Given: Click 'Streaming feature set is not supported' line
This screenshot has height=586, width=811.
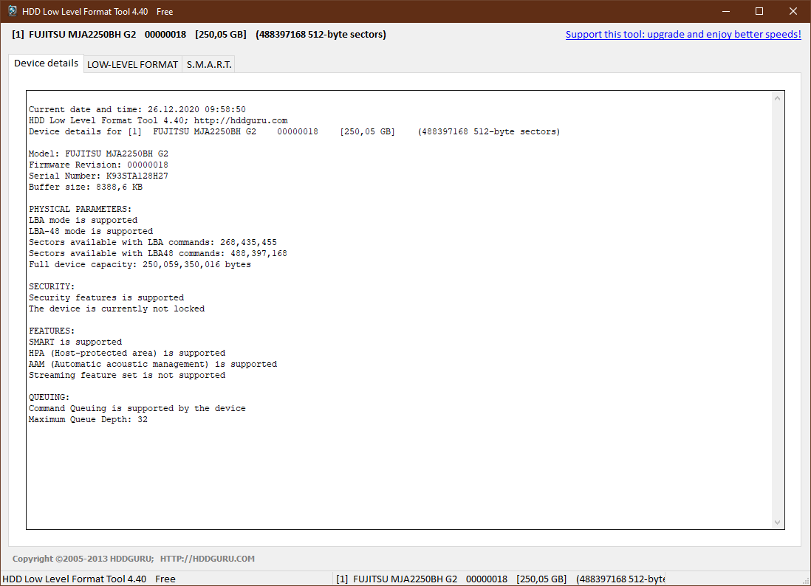Looking at the screenshot, I should pos(127,375).
